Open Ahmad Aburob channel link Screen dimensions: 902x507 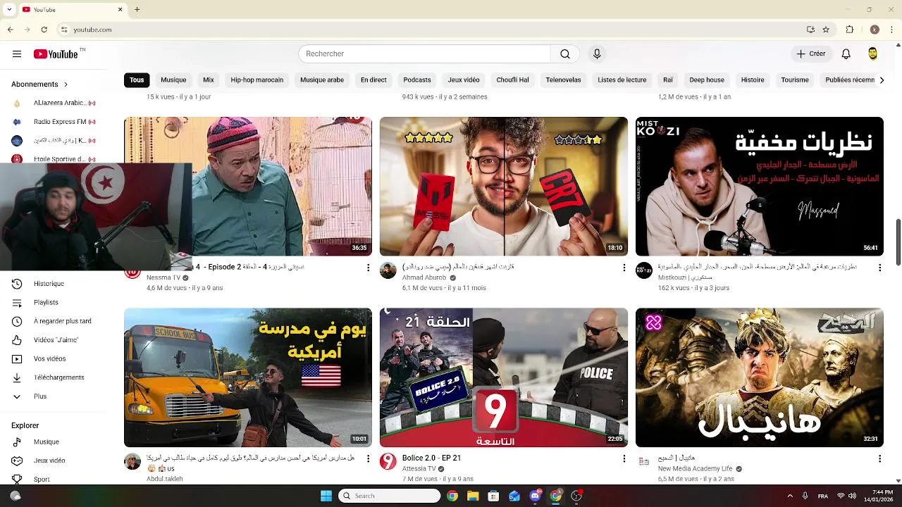(x=424, y=278)
